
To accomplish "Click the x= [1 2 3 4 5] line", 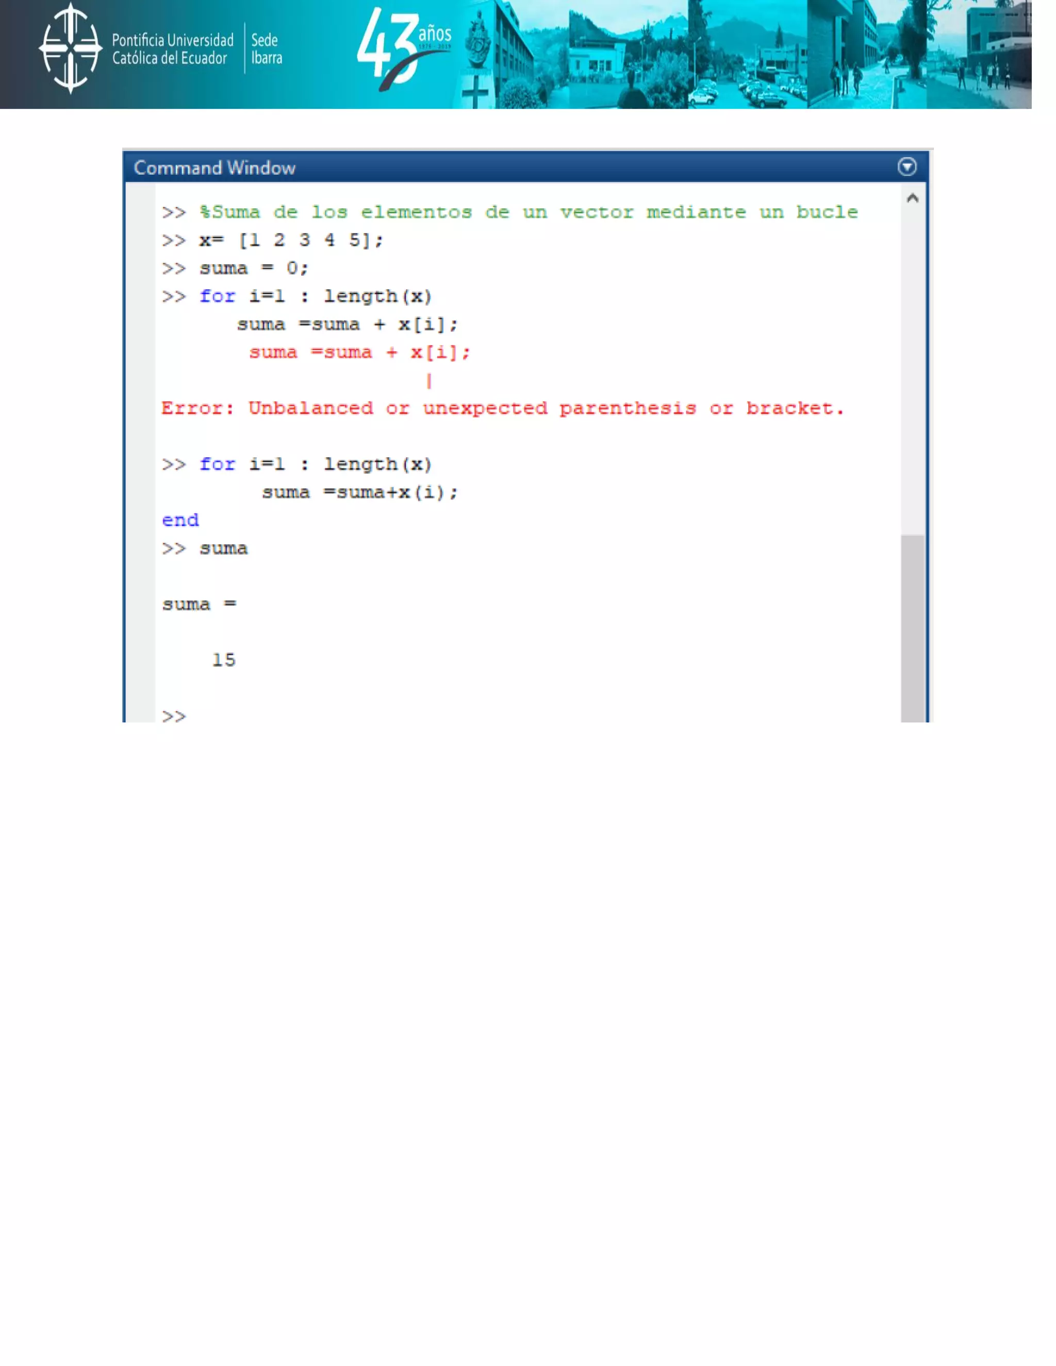I will pos(291,240).
